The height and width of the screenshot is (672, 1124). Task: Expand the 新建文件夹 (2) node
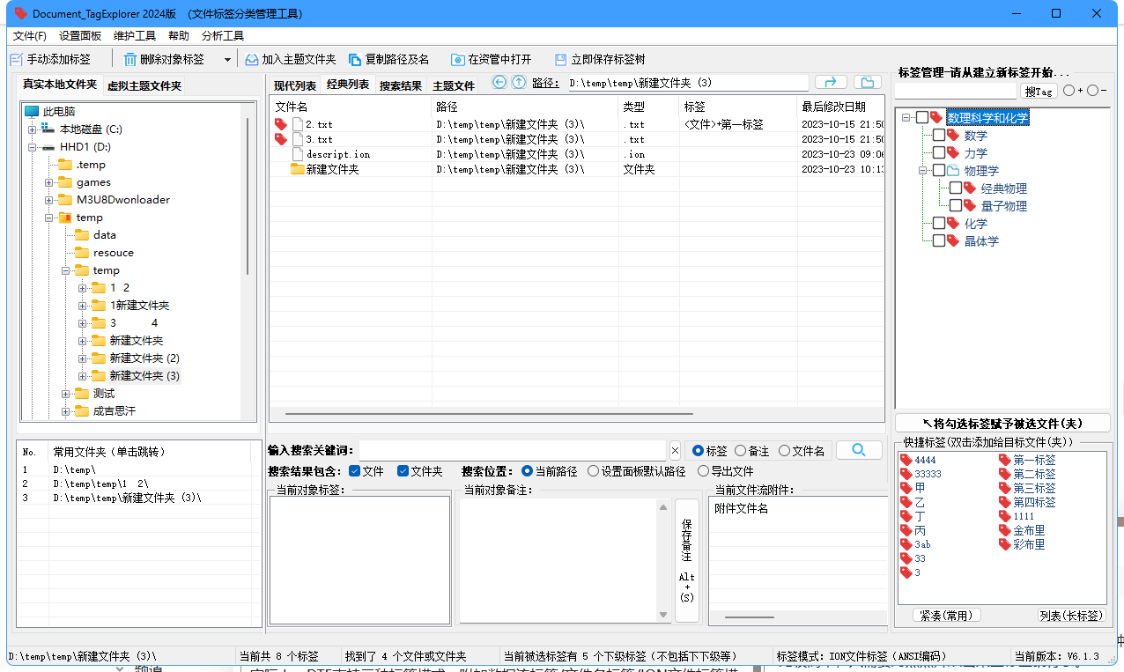[82, 358]
